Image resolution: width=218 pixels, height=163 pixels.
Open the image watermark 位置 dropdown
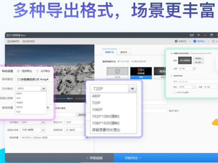187,68
